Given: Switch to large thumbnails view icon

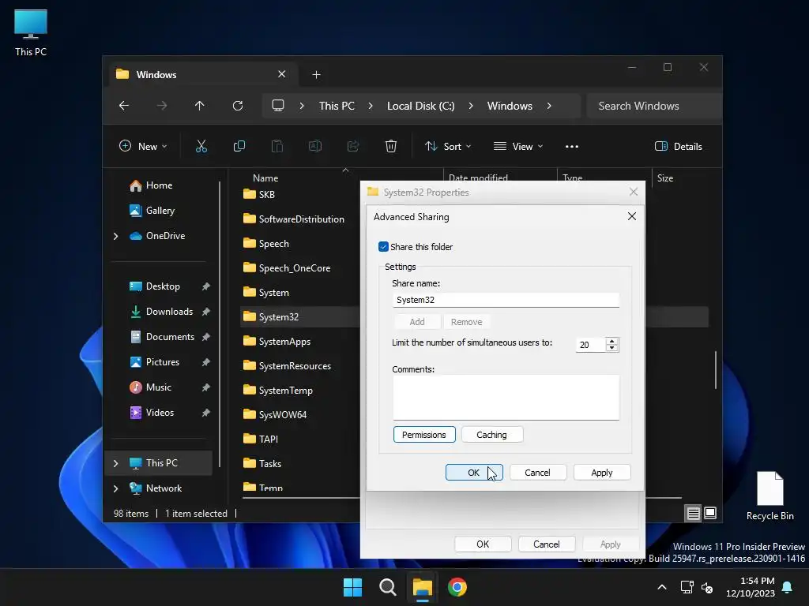Looking at the screenshot, I should [x=710, y=513].
